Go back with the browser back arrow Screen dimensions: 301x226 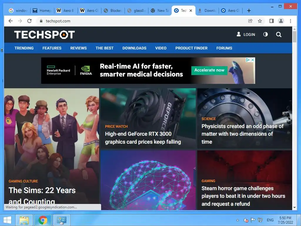point(11,21)
